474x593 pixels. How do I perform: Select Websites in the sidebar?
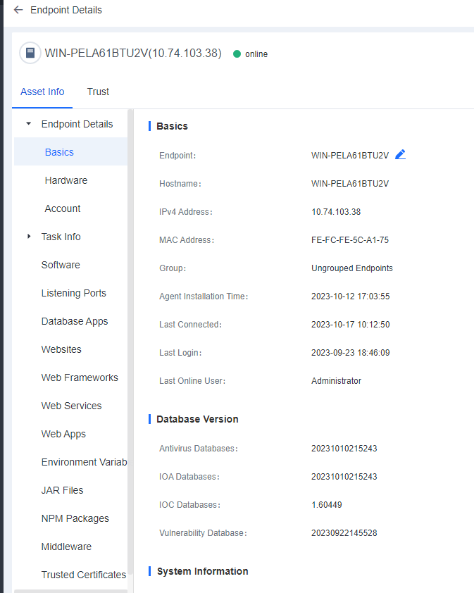(x=61, y=349)
